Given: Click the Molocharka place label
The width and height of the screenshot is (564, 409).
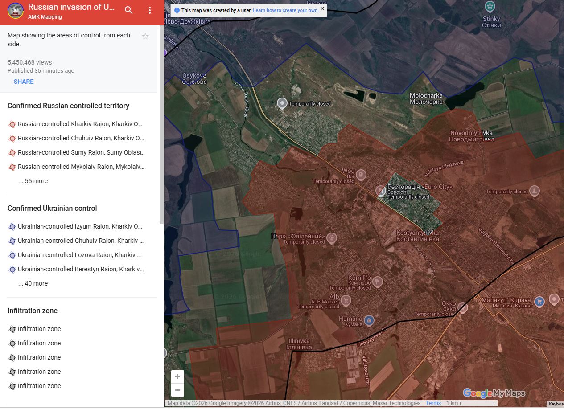Looking at the screenshot, I should point(426,98).
